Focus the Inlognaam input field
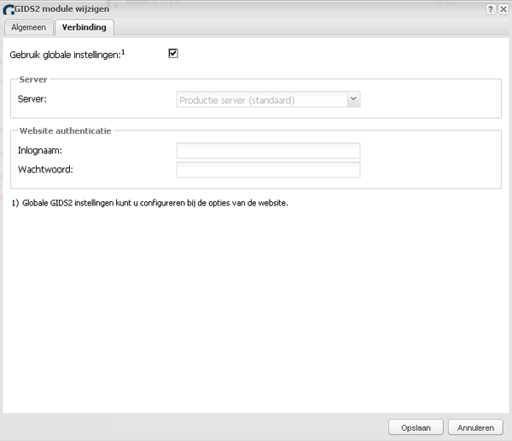512x441 pixels. [268, 150]
